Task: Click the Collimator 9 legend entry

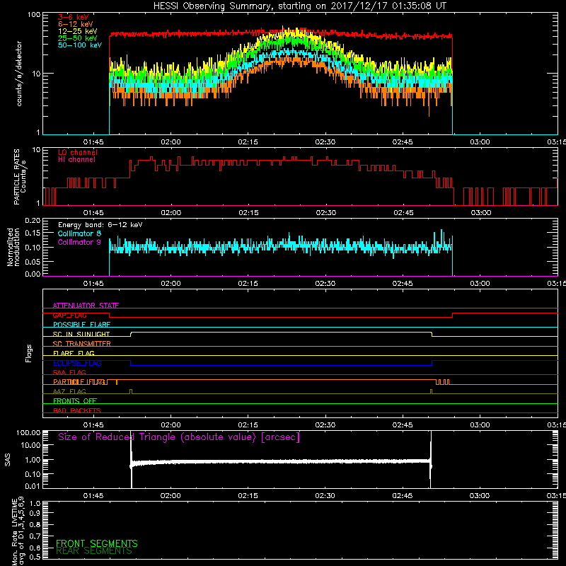Action: coord(79,242)
